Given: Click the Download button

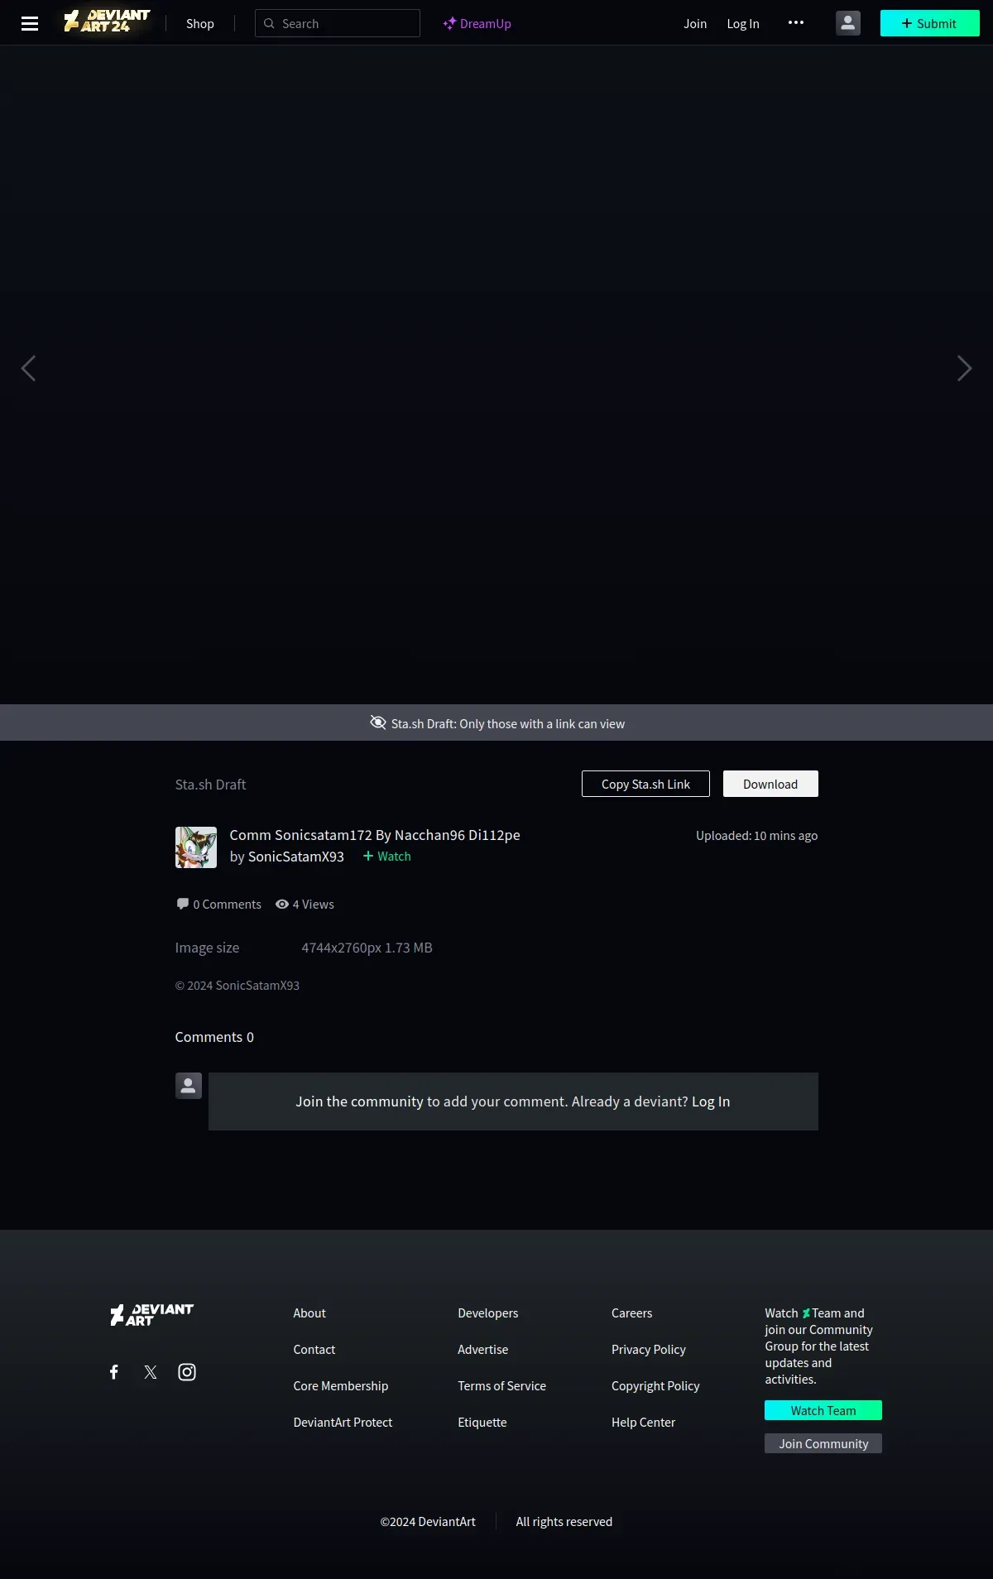Looking at the screenshot, I should click(x=770, y=784).
